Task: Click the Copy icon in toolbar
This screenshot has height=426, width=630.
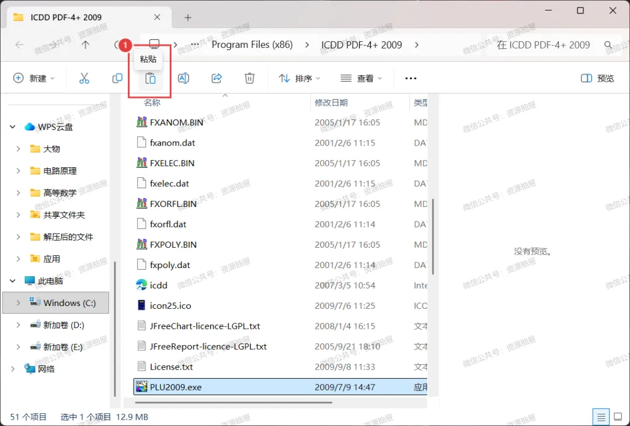Action: 117,78
